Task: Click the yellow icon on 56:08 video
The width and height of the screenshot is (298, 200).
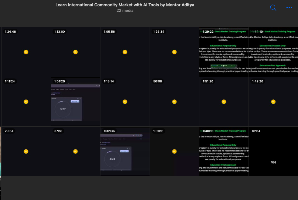Action: (x=174, y=102)
